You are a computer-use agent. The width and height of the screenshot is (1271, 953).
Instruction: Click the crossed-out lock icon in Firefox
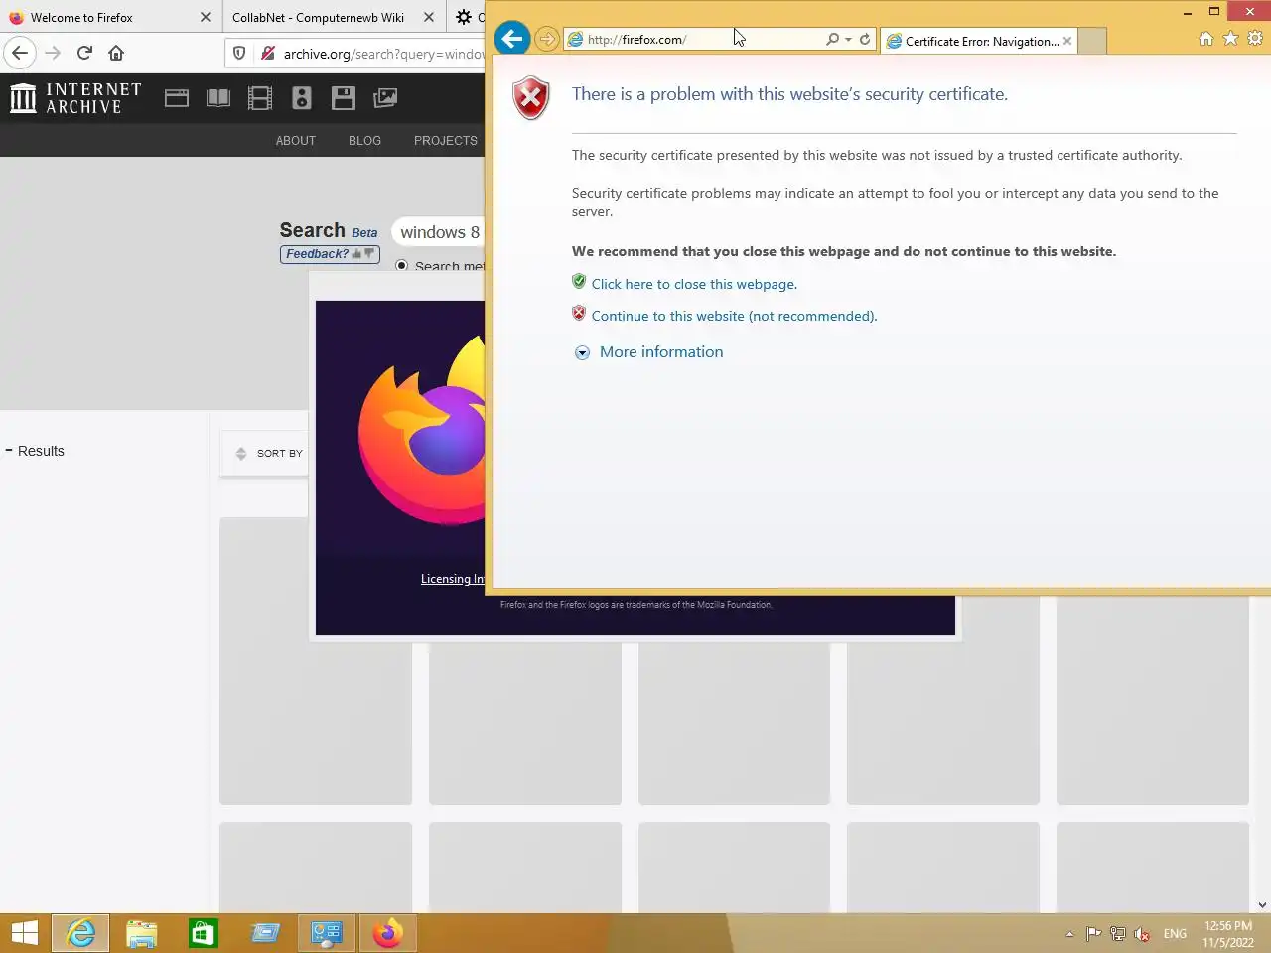click(267, 53)
